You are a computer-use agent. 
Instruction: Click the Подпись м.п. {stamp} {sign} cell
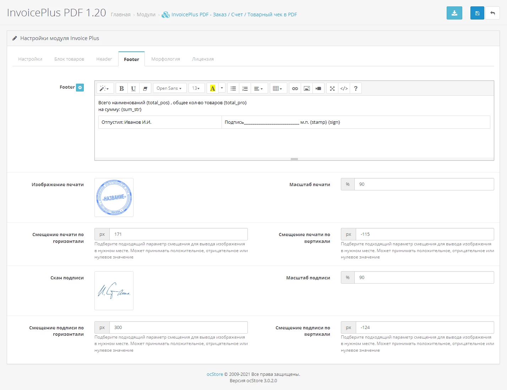(356, 122)
